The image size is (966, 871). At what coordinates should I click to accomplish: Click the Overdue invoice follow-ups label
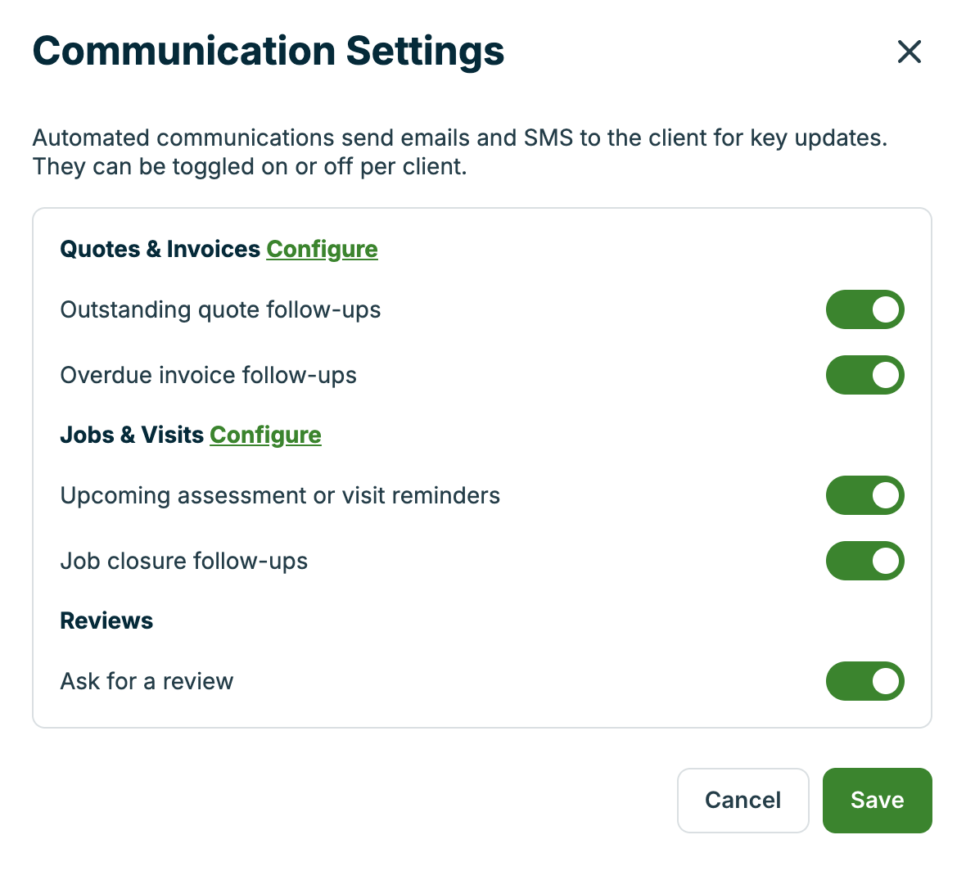208,375
